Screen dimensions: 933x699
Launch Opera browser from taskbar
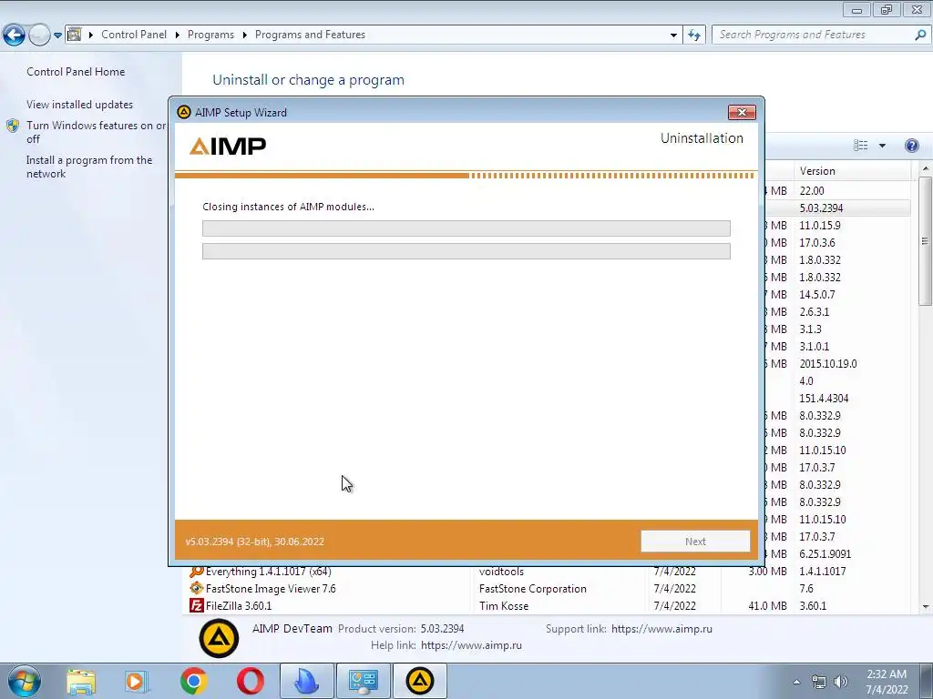(250, 681)
